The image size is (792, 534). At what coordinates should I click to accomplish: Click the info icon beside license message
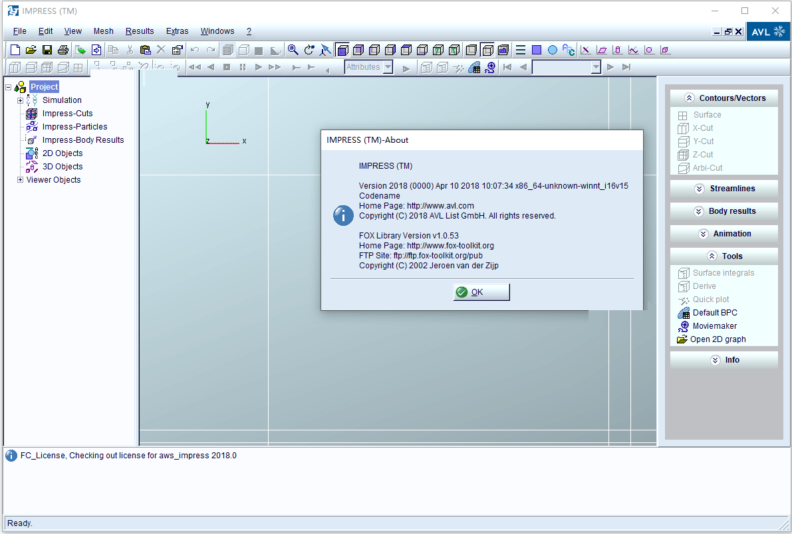[x=11, y=456]
